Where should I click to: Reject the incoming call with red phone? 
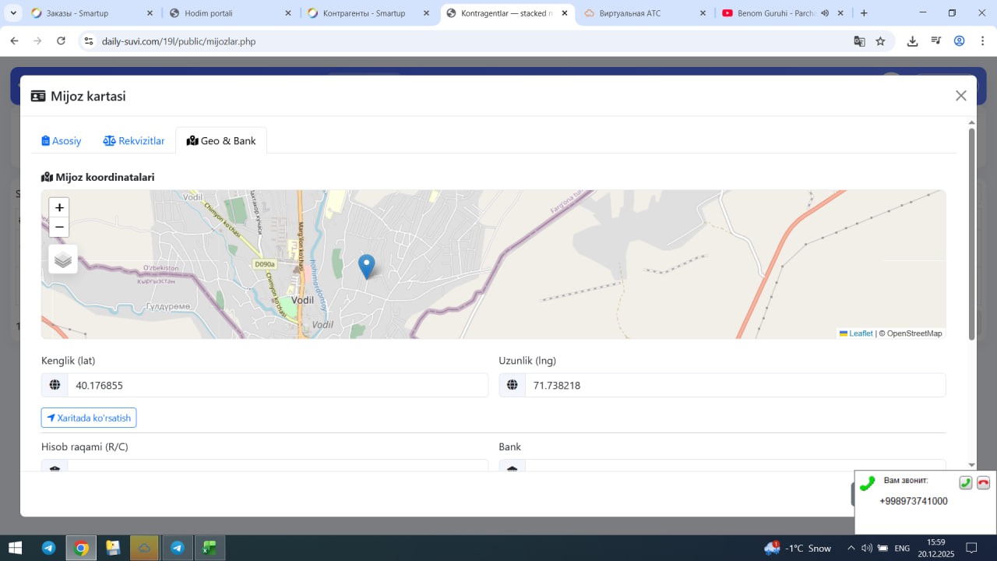(x=984, y=482)
